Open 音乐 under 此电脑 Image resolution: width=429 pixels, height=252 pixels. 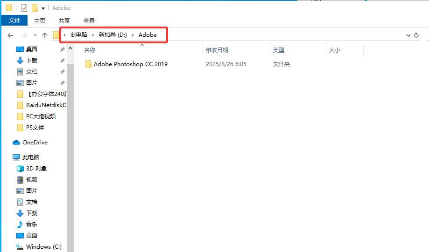(32, 225)
